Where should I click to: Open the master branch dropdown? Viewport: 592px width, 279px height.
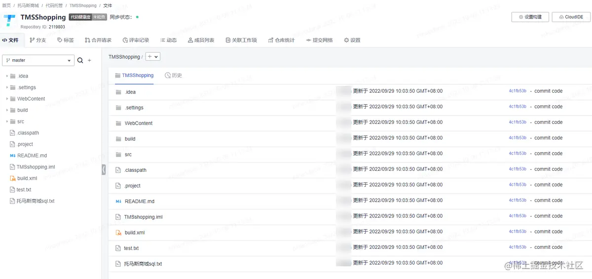click(38, 60)
